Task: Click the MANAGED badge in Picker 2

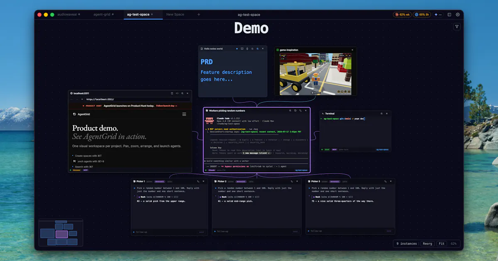Action: coord(241,181)
